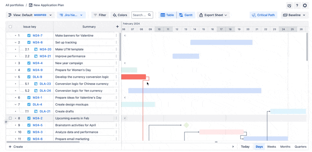Open row menu for Upcoming events in Feb
Image resolution: width=312 pixels, height=152 pixels.
point(116,118)
